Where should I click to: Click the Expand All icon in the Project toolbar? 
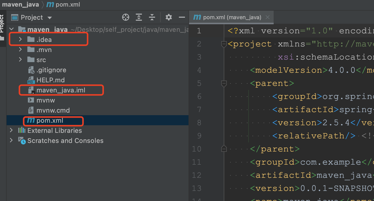(x=139, y=17)
